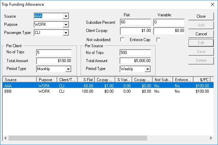The width and height of the screenshot is (218, 145).
Task: Click the Edit button
Action: [x=201, y=43]
